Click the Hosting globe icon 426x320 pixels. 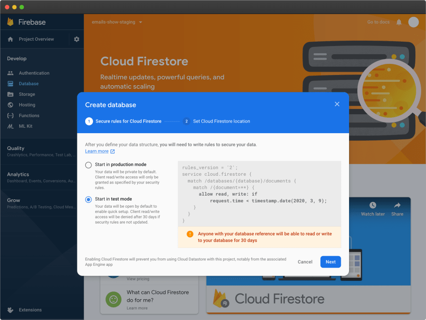[x=10, y=105]
